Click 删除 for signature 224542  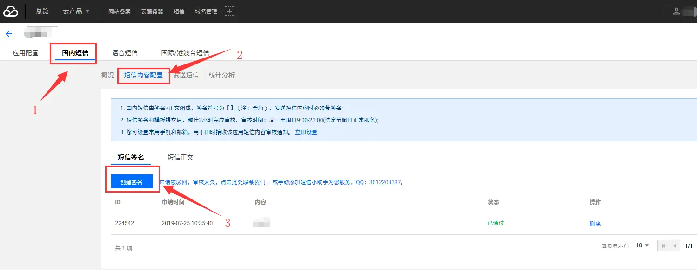pos(595,224)
